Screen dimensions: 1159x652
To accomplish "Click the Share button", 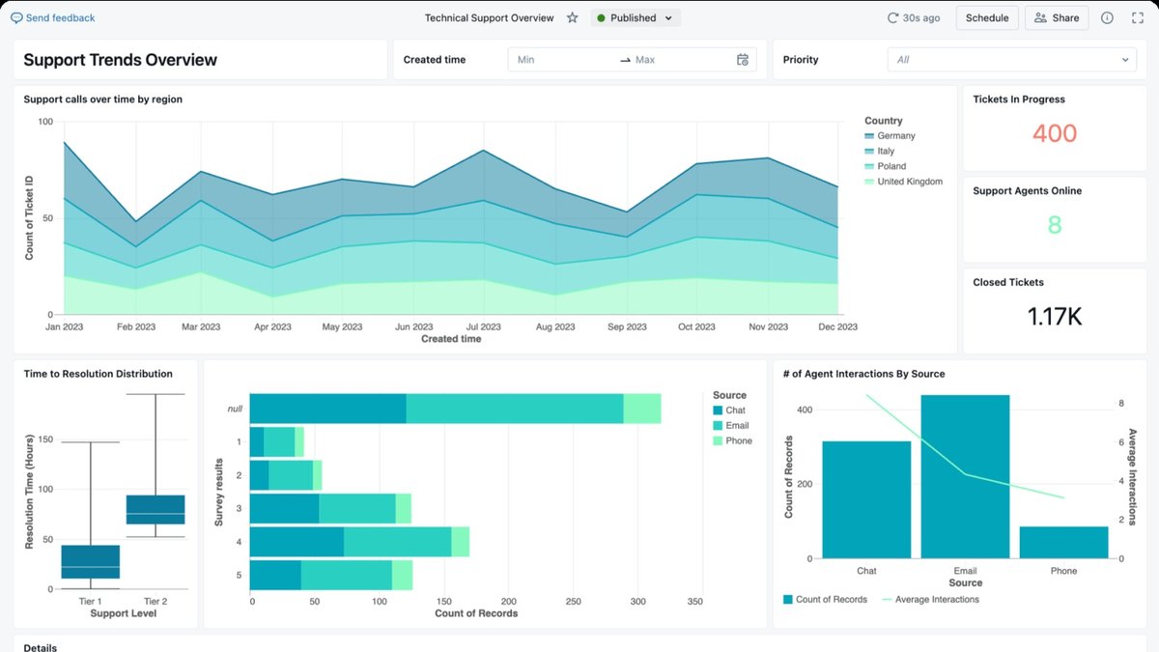I will (x=1057, y=17).
